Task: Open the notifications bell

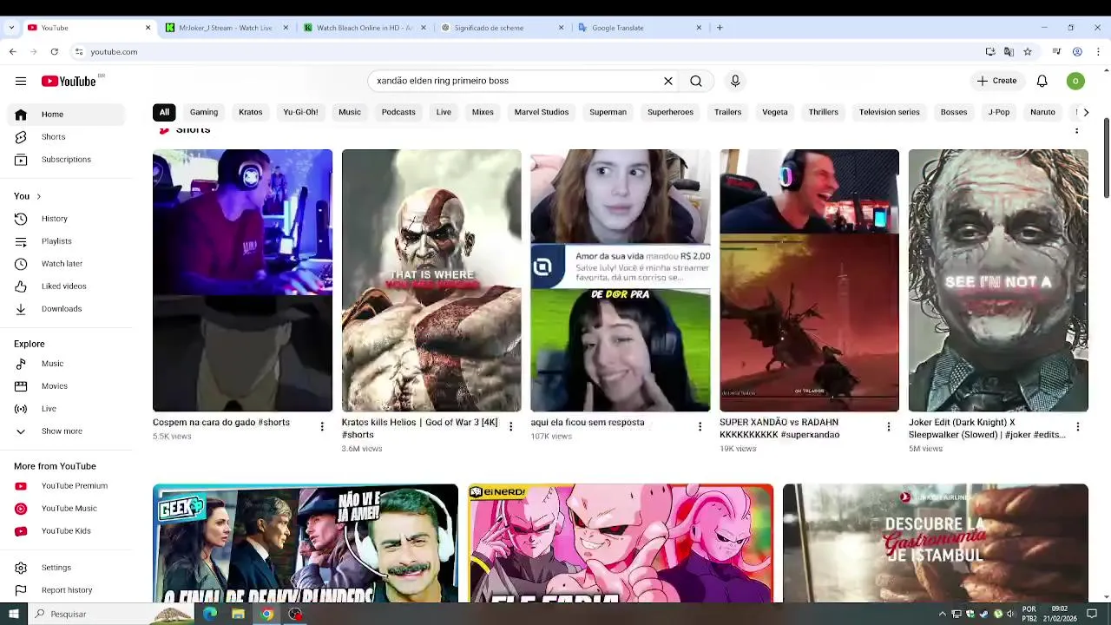Action: click(1042, 81)
